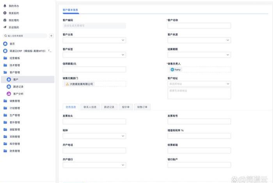Click the 销售负责人 member field

199,70
